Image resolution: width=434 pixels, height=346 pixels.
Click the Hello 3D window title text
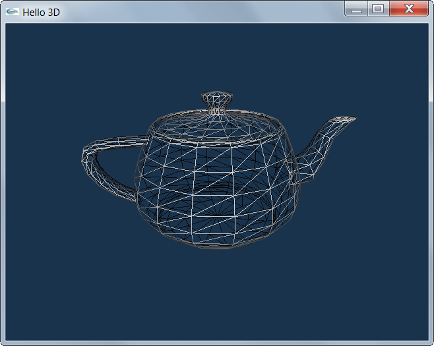pyautogui.click(x=41, y=13)
